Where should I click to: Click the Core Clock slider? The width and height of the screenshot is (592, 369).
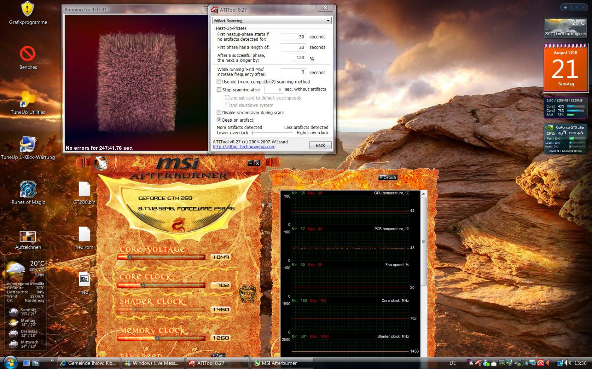click(x=161, y=285)
